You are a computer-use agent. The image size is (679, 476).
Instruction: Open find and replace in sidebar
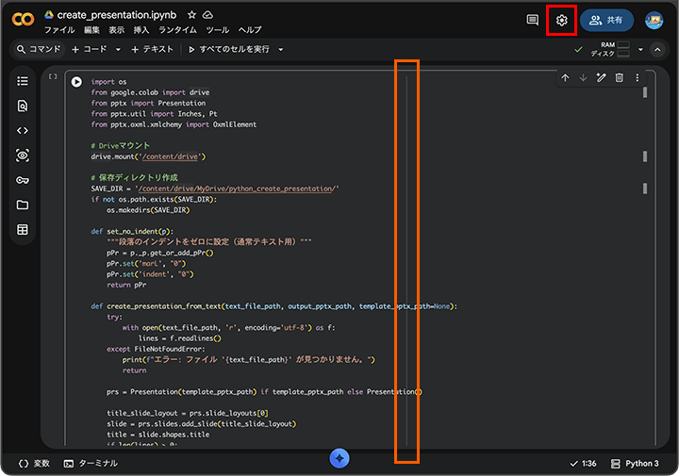pyautogui.click(x=23, y=107)
